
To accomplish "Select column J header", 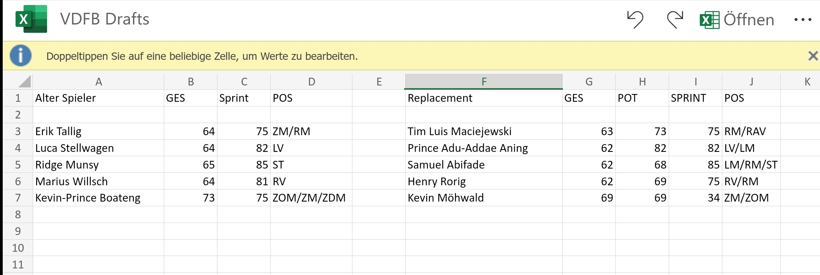I will pyautogui.click(x=751, y=82).
